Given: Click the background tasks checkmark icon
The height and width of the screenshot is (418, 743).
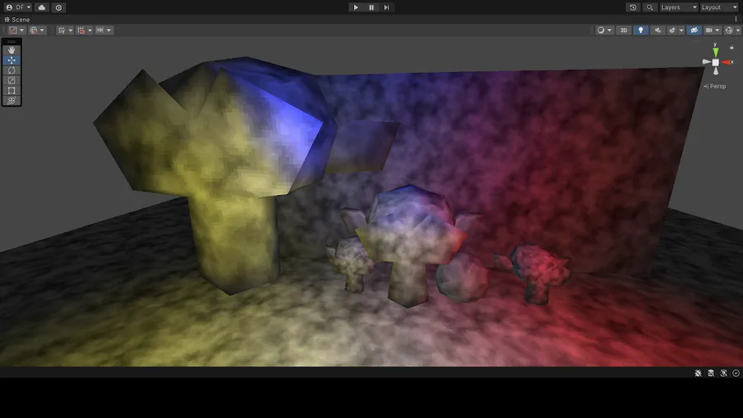Looking at the screenshot, I should click(x=736, y=373).
